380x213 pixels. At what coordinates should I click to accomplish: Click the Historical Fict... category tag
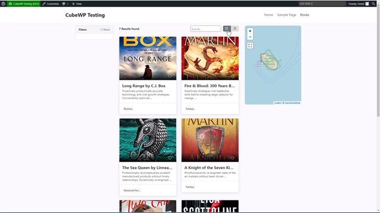point(132,191)
